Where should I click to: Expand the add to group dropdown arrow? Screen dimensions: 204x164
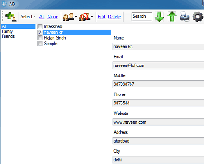76,17
